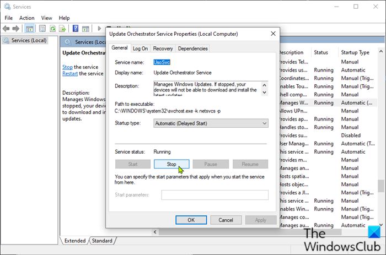
Task: Select the 'Manages W...' service row
Action: point(328,103)
